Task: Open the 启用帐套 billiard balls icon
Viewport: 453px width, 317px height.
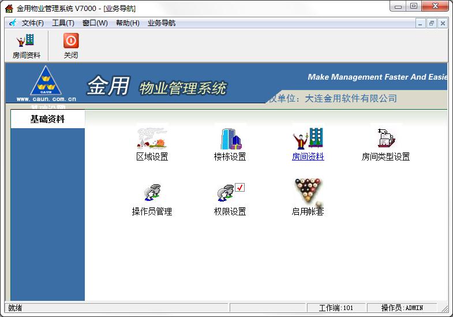Action: coord(308,192)
